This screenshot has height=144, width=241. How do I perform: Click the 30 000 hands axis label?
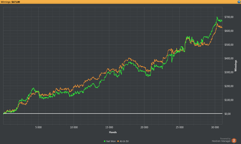point(215,127)
